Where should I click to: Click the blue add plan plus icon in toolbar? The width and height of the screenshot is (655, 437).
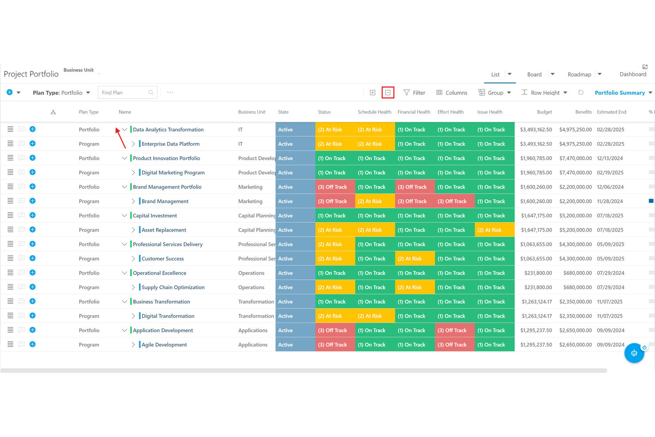coord(9,93)
